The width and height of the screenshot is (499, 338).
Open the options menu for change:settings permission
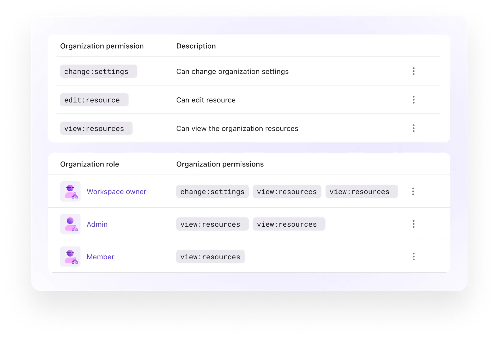click(413, 71)
